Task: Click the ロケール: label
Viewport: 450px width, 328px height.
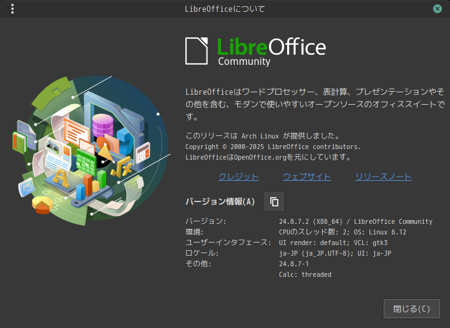Action: 202,253
